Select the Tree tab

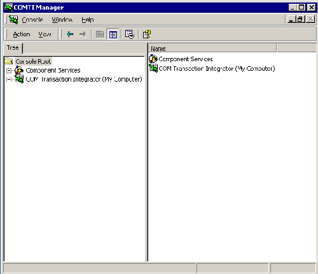pyautogui.click(x=13, y=48)
